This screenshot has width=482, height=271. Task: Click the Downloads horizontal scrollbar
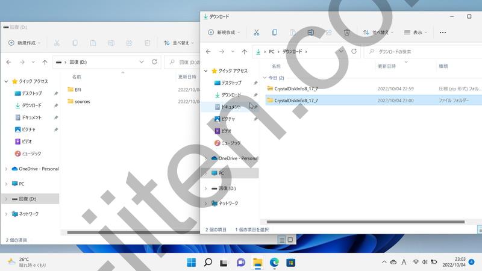click(x=361, y=222)
